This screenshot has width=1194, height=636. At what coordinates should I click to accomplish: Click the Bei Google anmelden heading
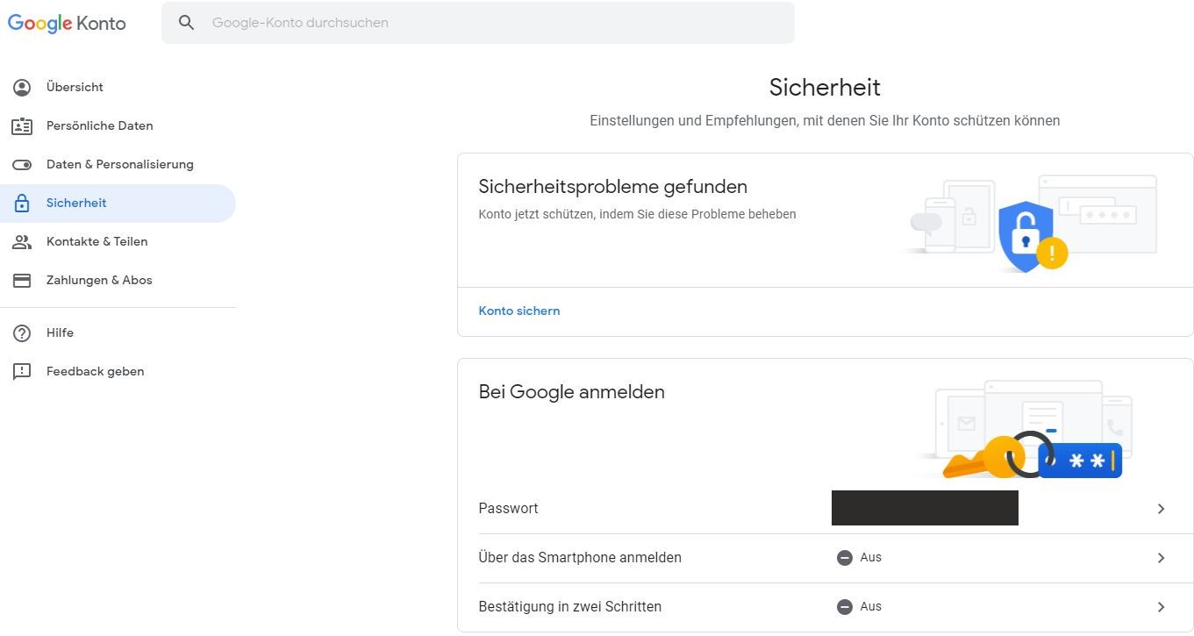tap(571, 392)
